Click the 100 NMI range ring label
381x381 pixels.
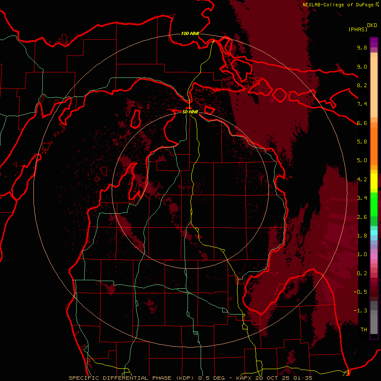pyautogui.click(x=190, y=33)
